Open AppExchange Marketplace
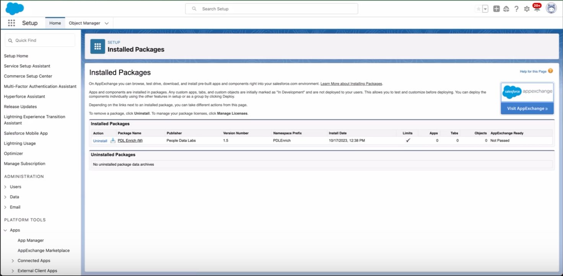 [x=44, y=250]
